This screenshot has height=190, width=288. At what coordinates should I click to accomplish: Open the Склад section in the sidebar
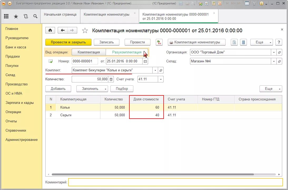tap(10, 75)
